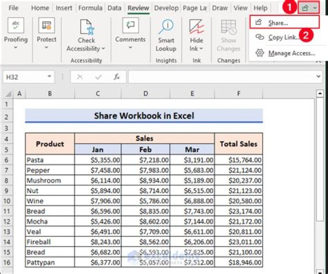Select column B header
This screenshot has height=274, width=328.
point(50,94)
